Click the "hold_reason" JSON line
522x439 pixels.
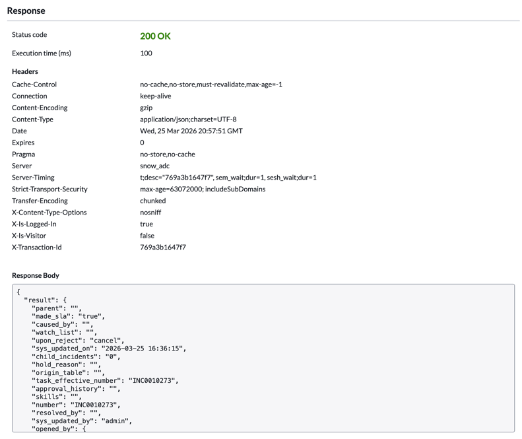[66, 364]
